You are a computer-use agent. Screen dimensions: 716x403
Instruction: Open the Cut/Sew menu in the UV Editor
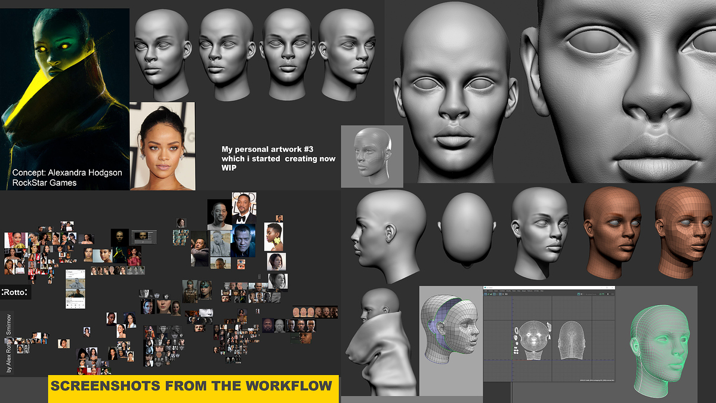[502, 291]
